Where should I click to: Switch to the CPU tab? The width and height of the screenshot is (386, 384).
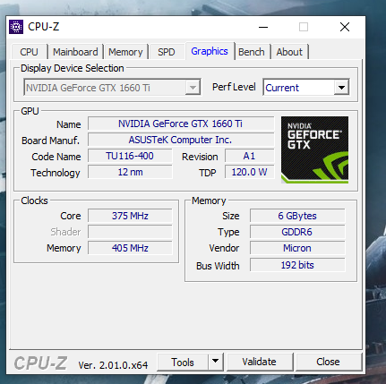tap(30, 52)
